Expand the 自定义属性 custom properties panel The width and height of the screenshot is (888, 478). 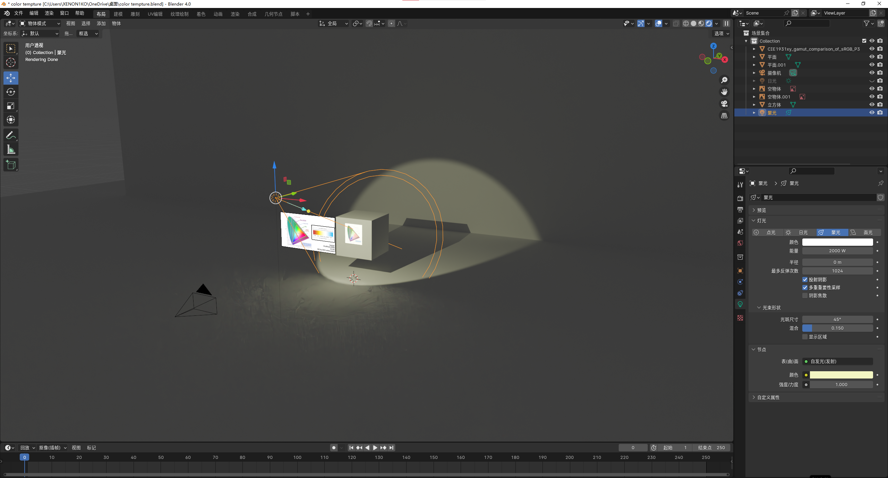coord(816,398)
